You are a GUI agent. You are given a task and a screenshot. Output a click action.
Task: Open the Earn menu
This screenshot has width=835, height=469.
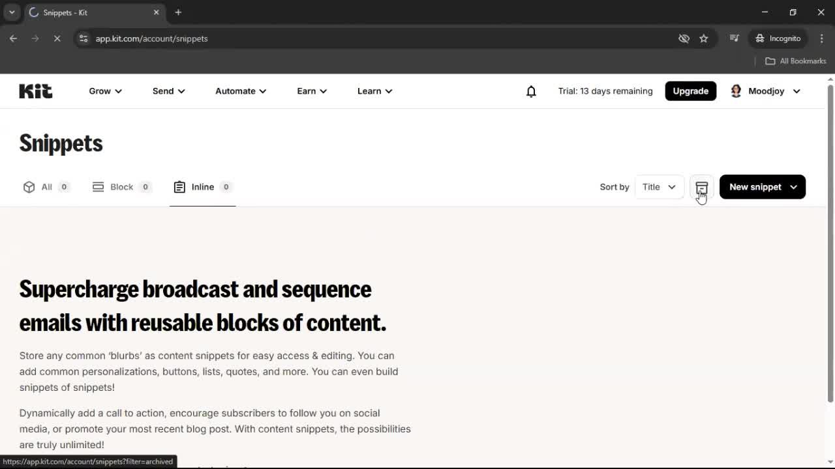[x=311, y=91]
